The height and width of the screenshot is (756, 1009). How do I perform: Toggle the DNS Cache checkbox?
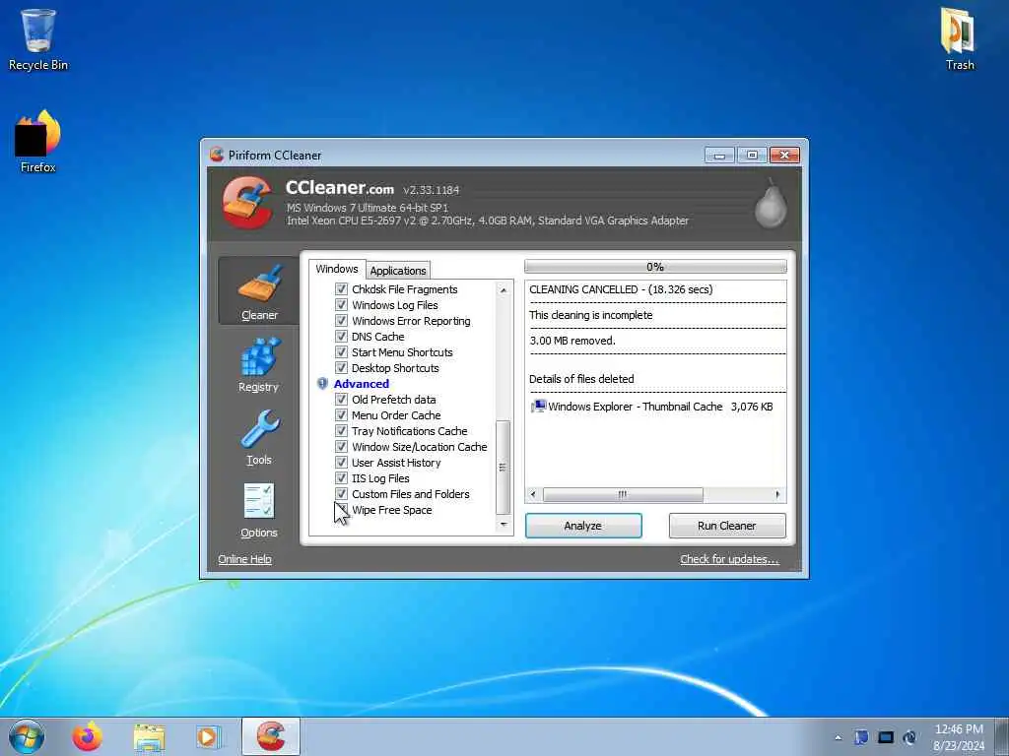[341, 337]
